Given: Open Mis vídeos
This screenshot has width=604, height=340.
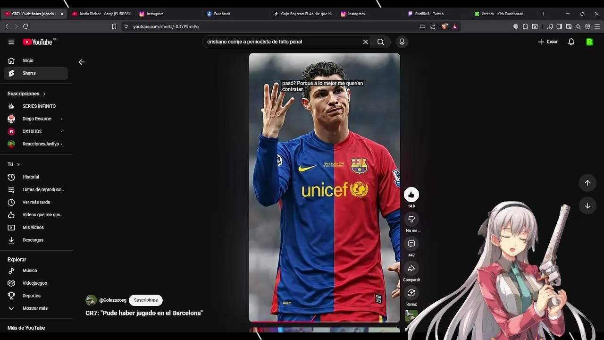Looking at the screenshot, I should [x=36, y=228].
